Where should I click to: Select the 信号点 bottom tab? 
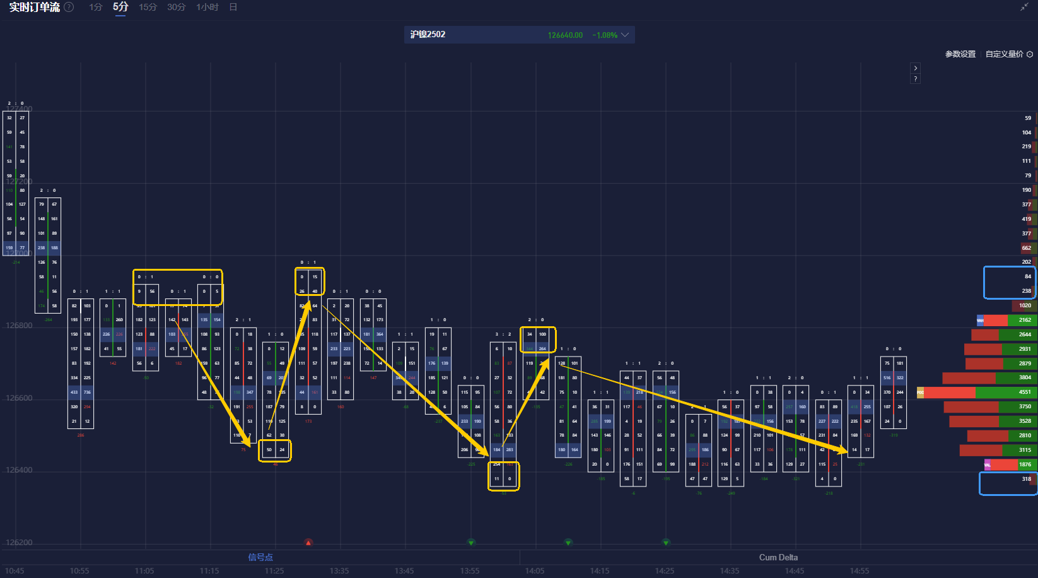(260, 557)
